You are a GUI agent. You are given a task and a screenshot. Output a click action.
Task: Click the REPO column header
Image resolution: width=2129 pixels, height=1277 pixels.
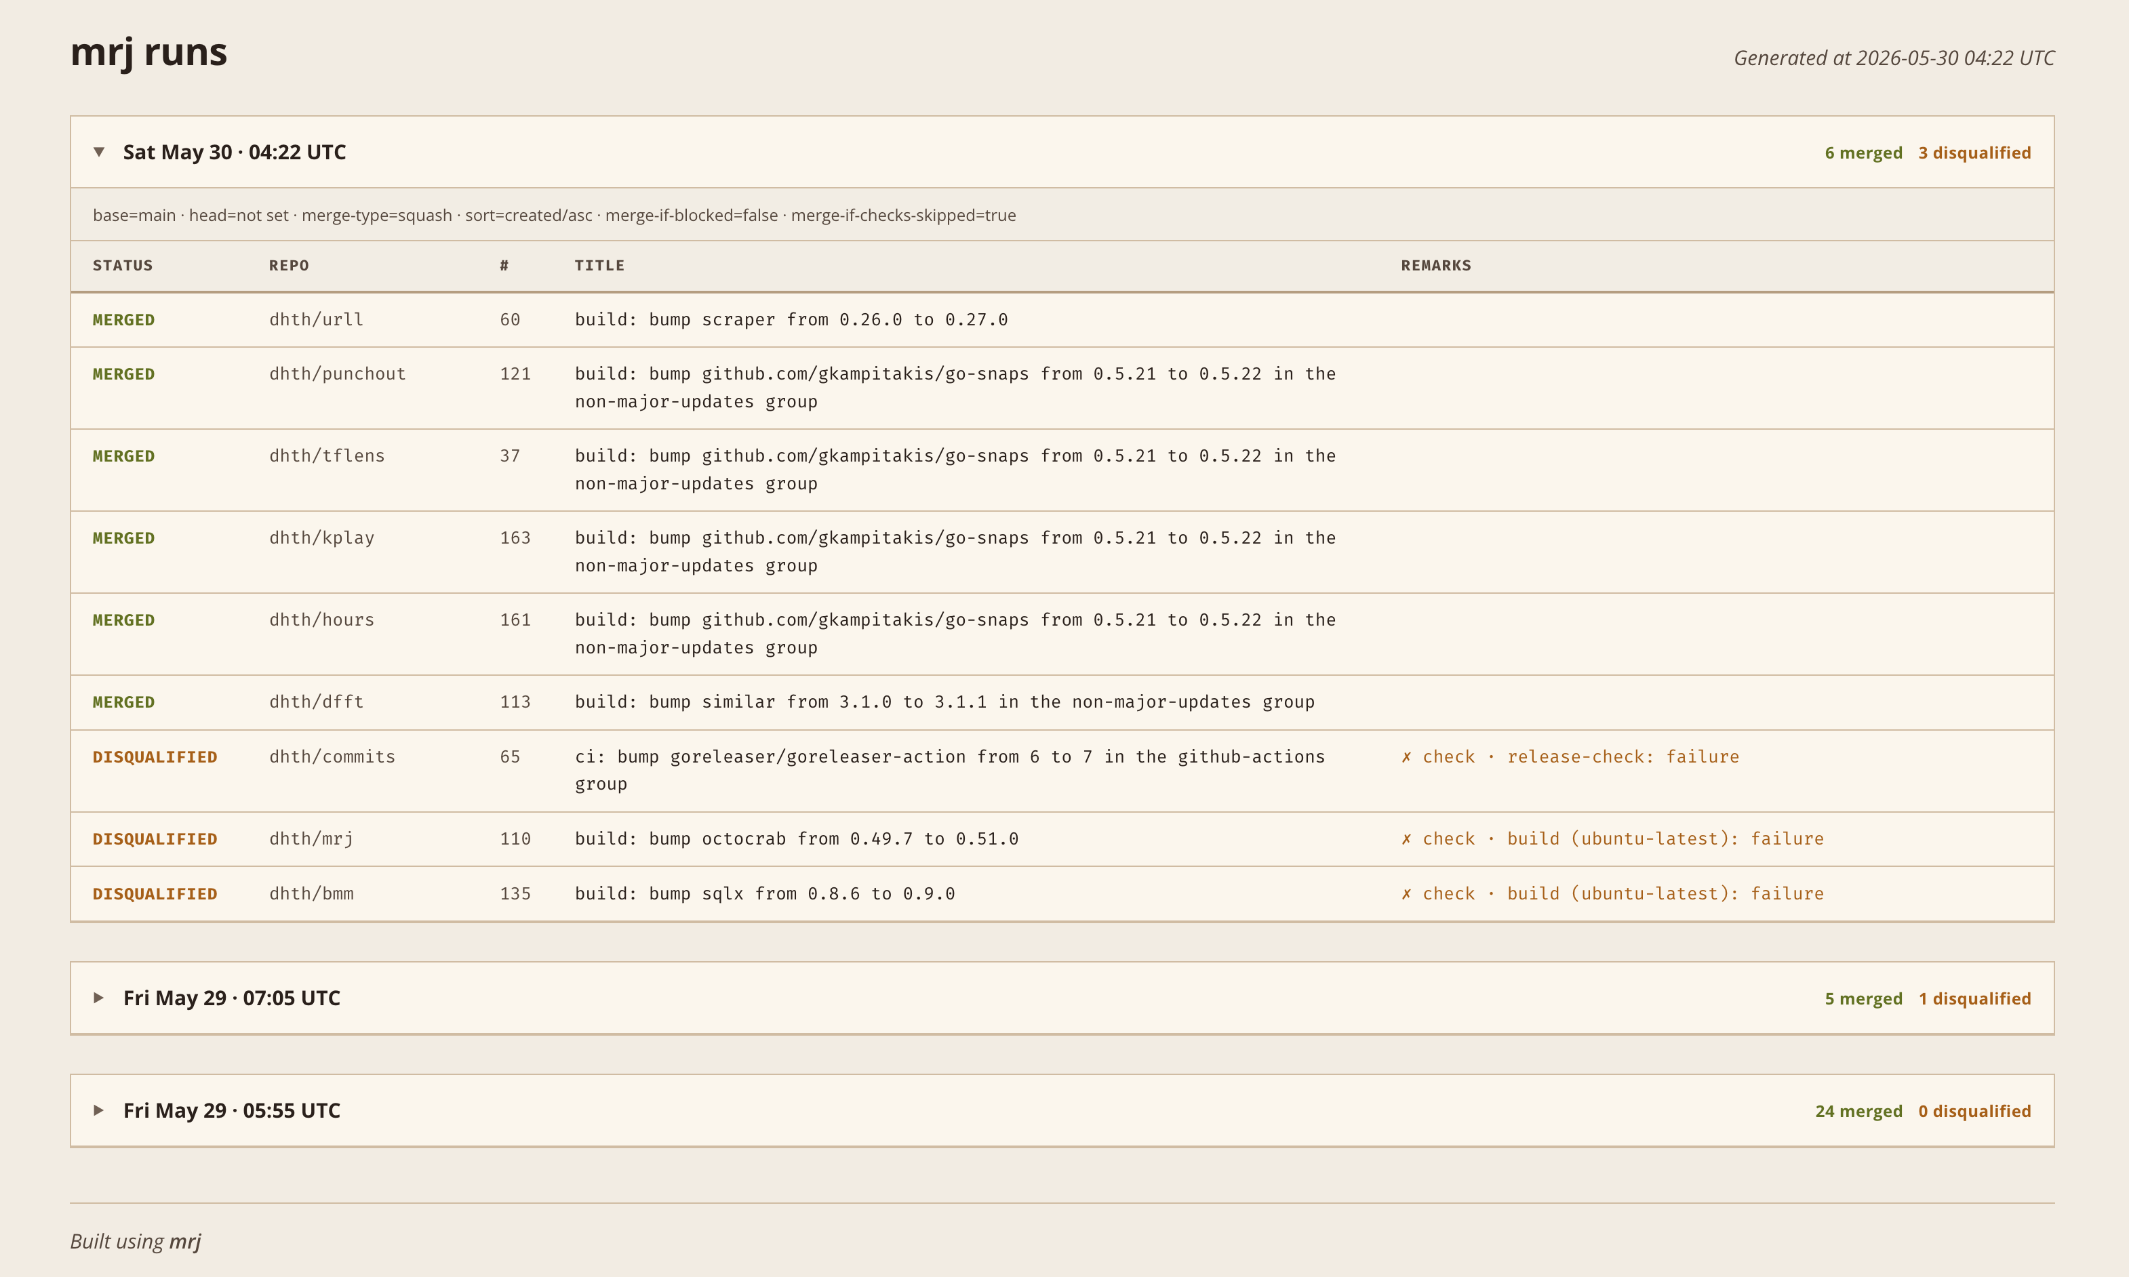coord(289,266)
